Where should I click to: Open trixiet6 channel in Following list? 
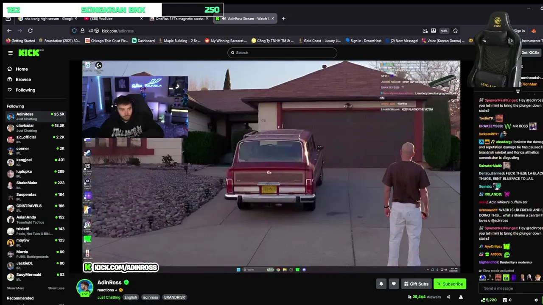(35, 231)
